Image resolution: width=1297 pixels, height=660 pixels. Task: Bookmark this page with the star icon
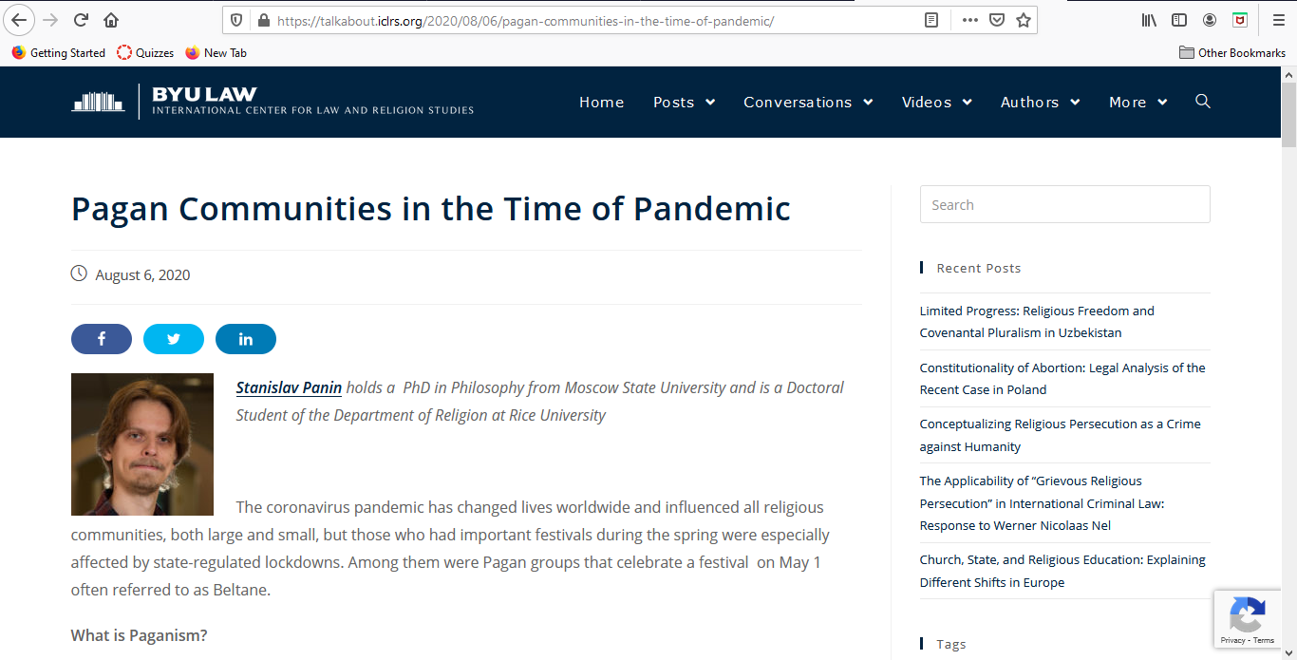tap(1024, 20)
